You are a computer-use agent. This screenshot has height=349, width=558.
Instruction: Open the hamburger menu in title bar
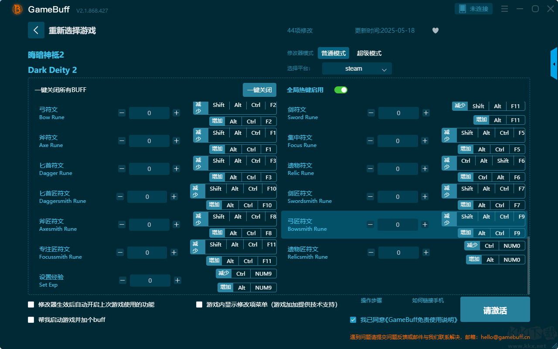504,9
